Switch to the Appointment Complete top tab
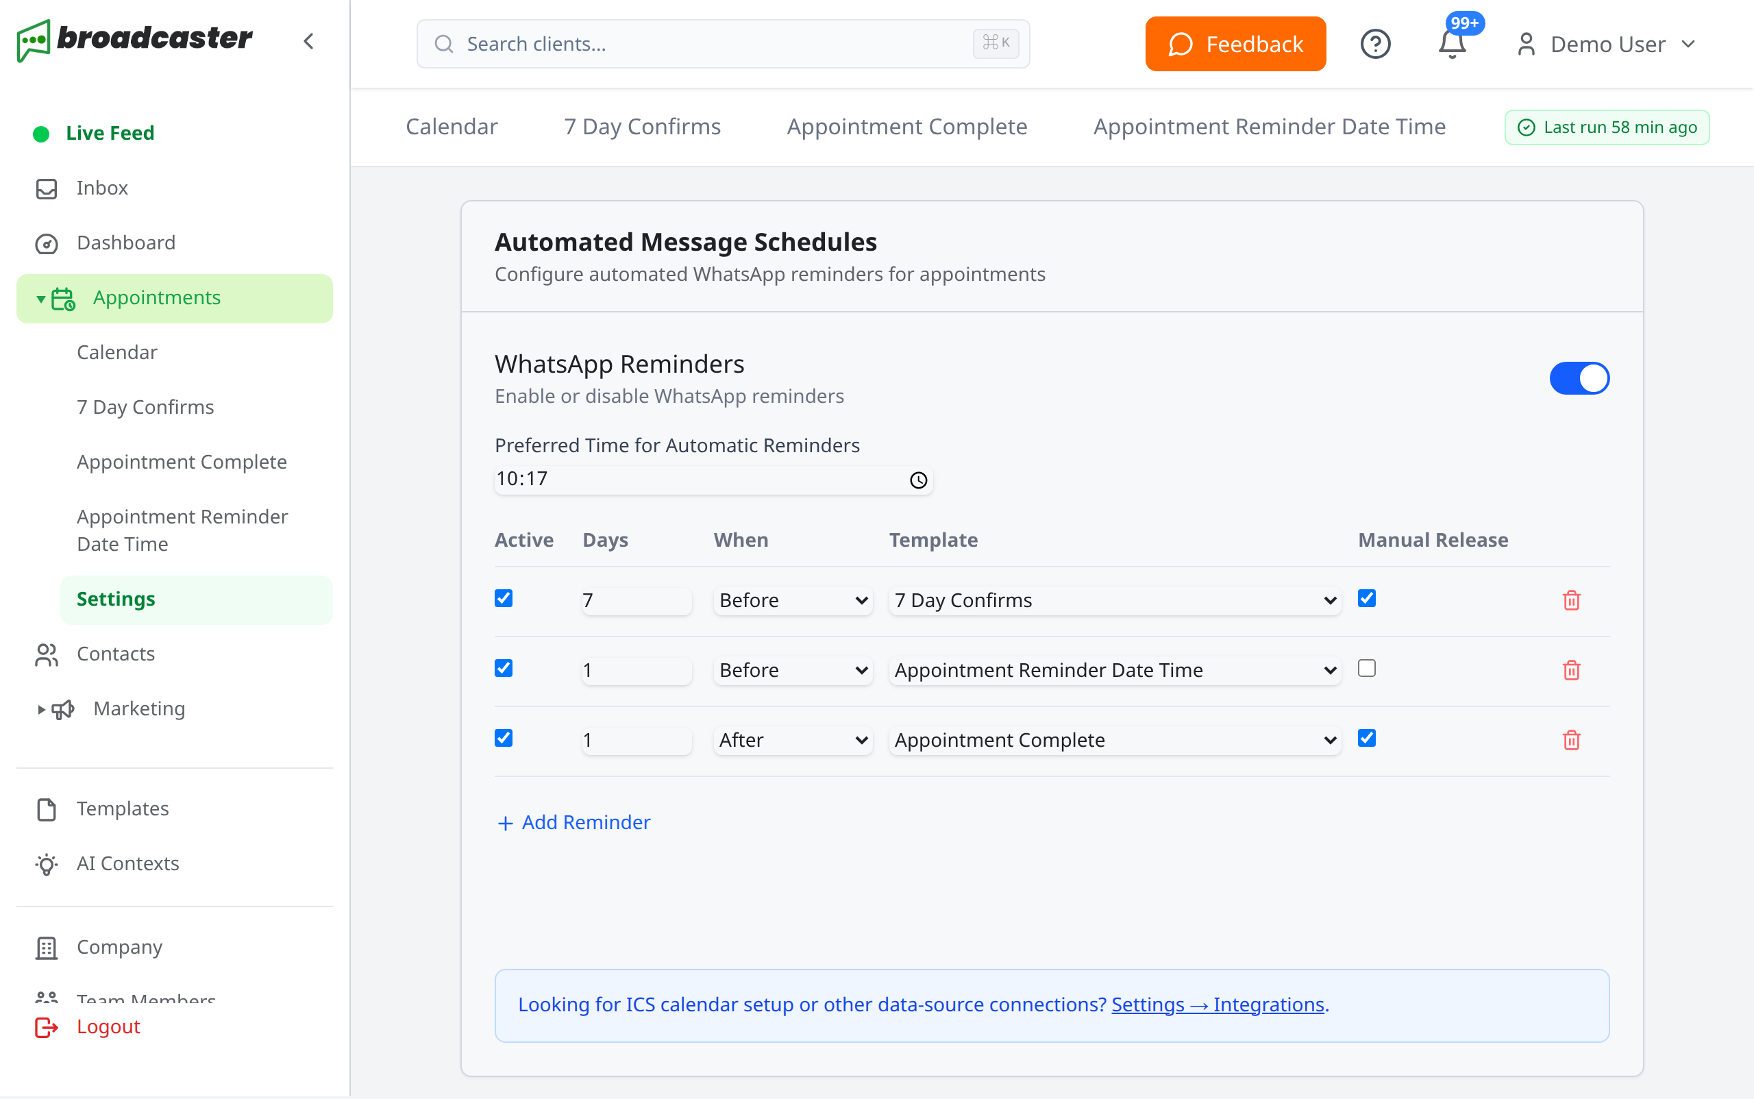1754x1099 pixels. (906, 127)
